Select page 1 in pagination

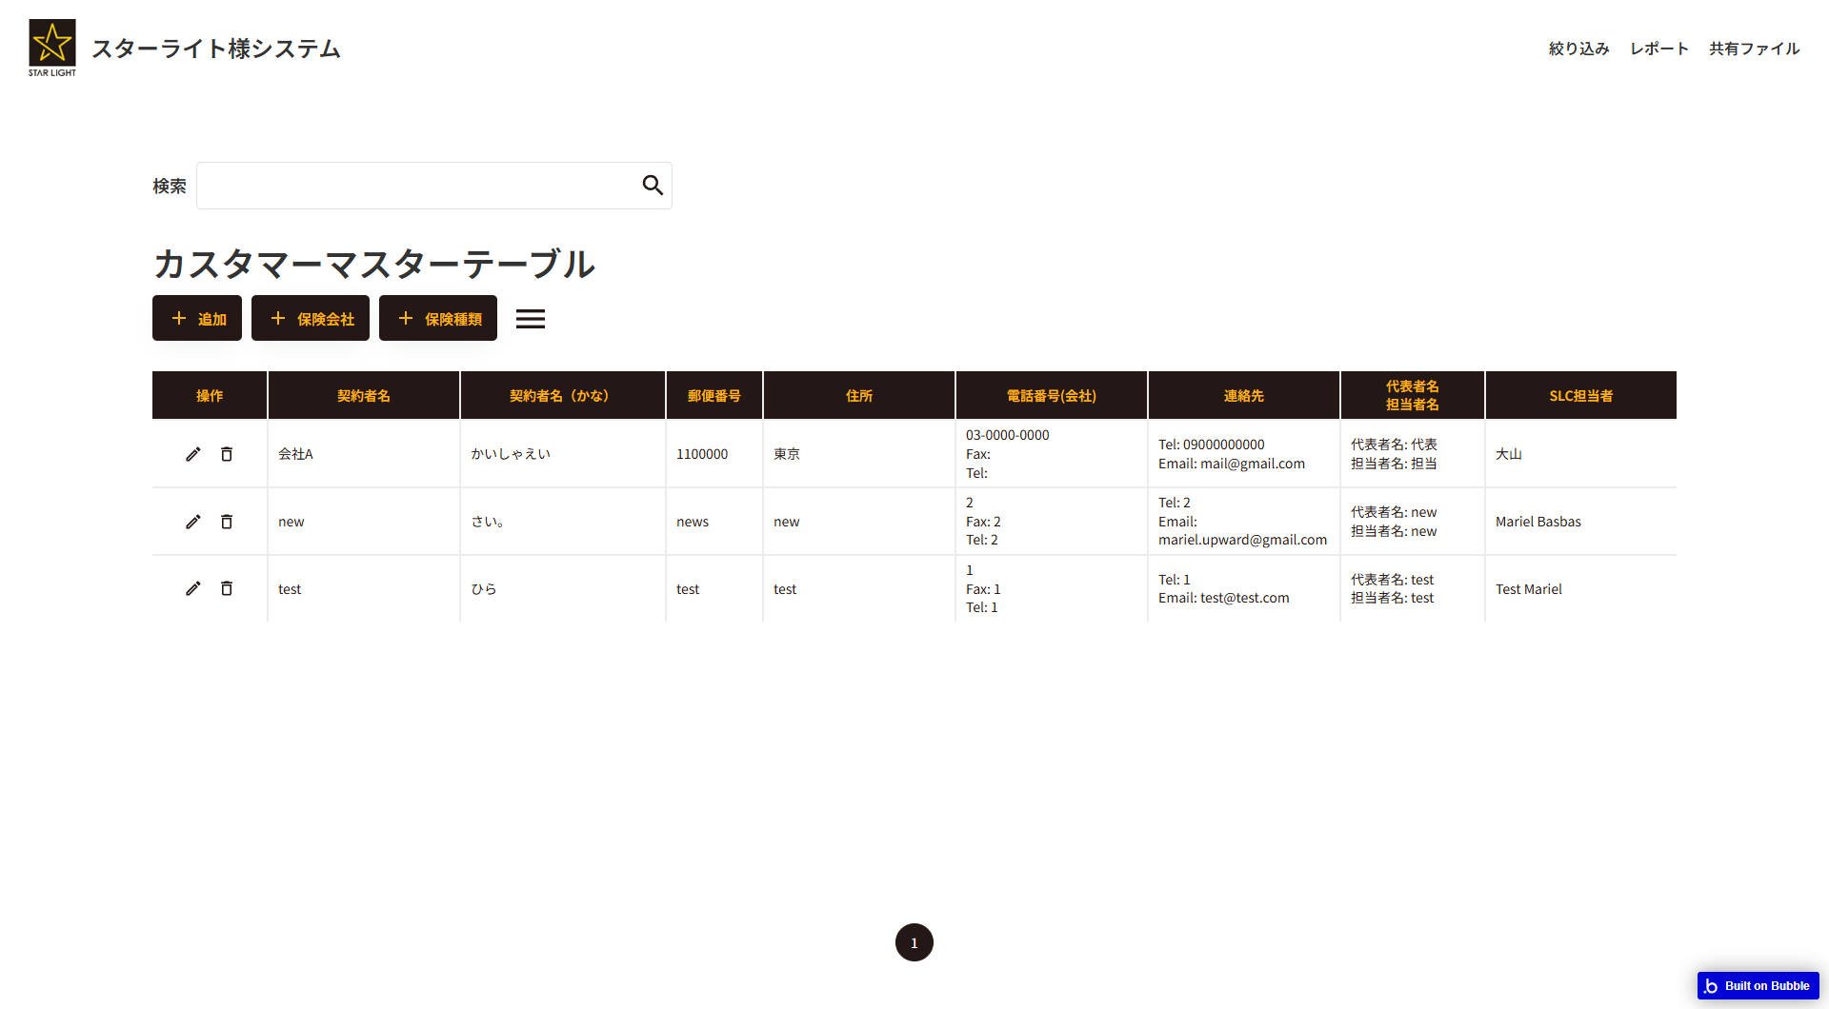(x=914, y=941)
